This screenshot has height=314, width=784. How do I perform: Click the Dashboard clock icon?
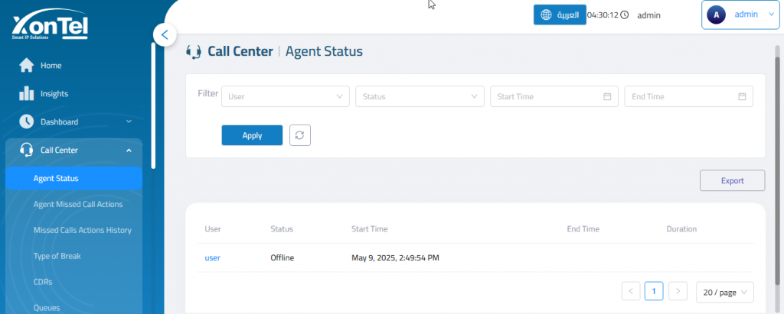[x=26, y=121]
